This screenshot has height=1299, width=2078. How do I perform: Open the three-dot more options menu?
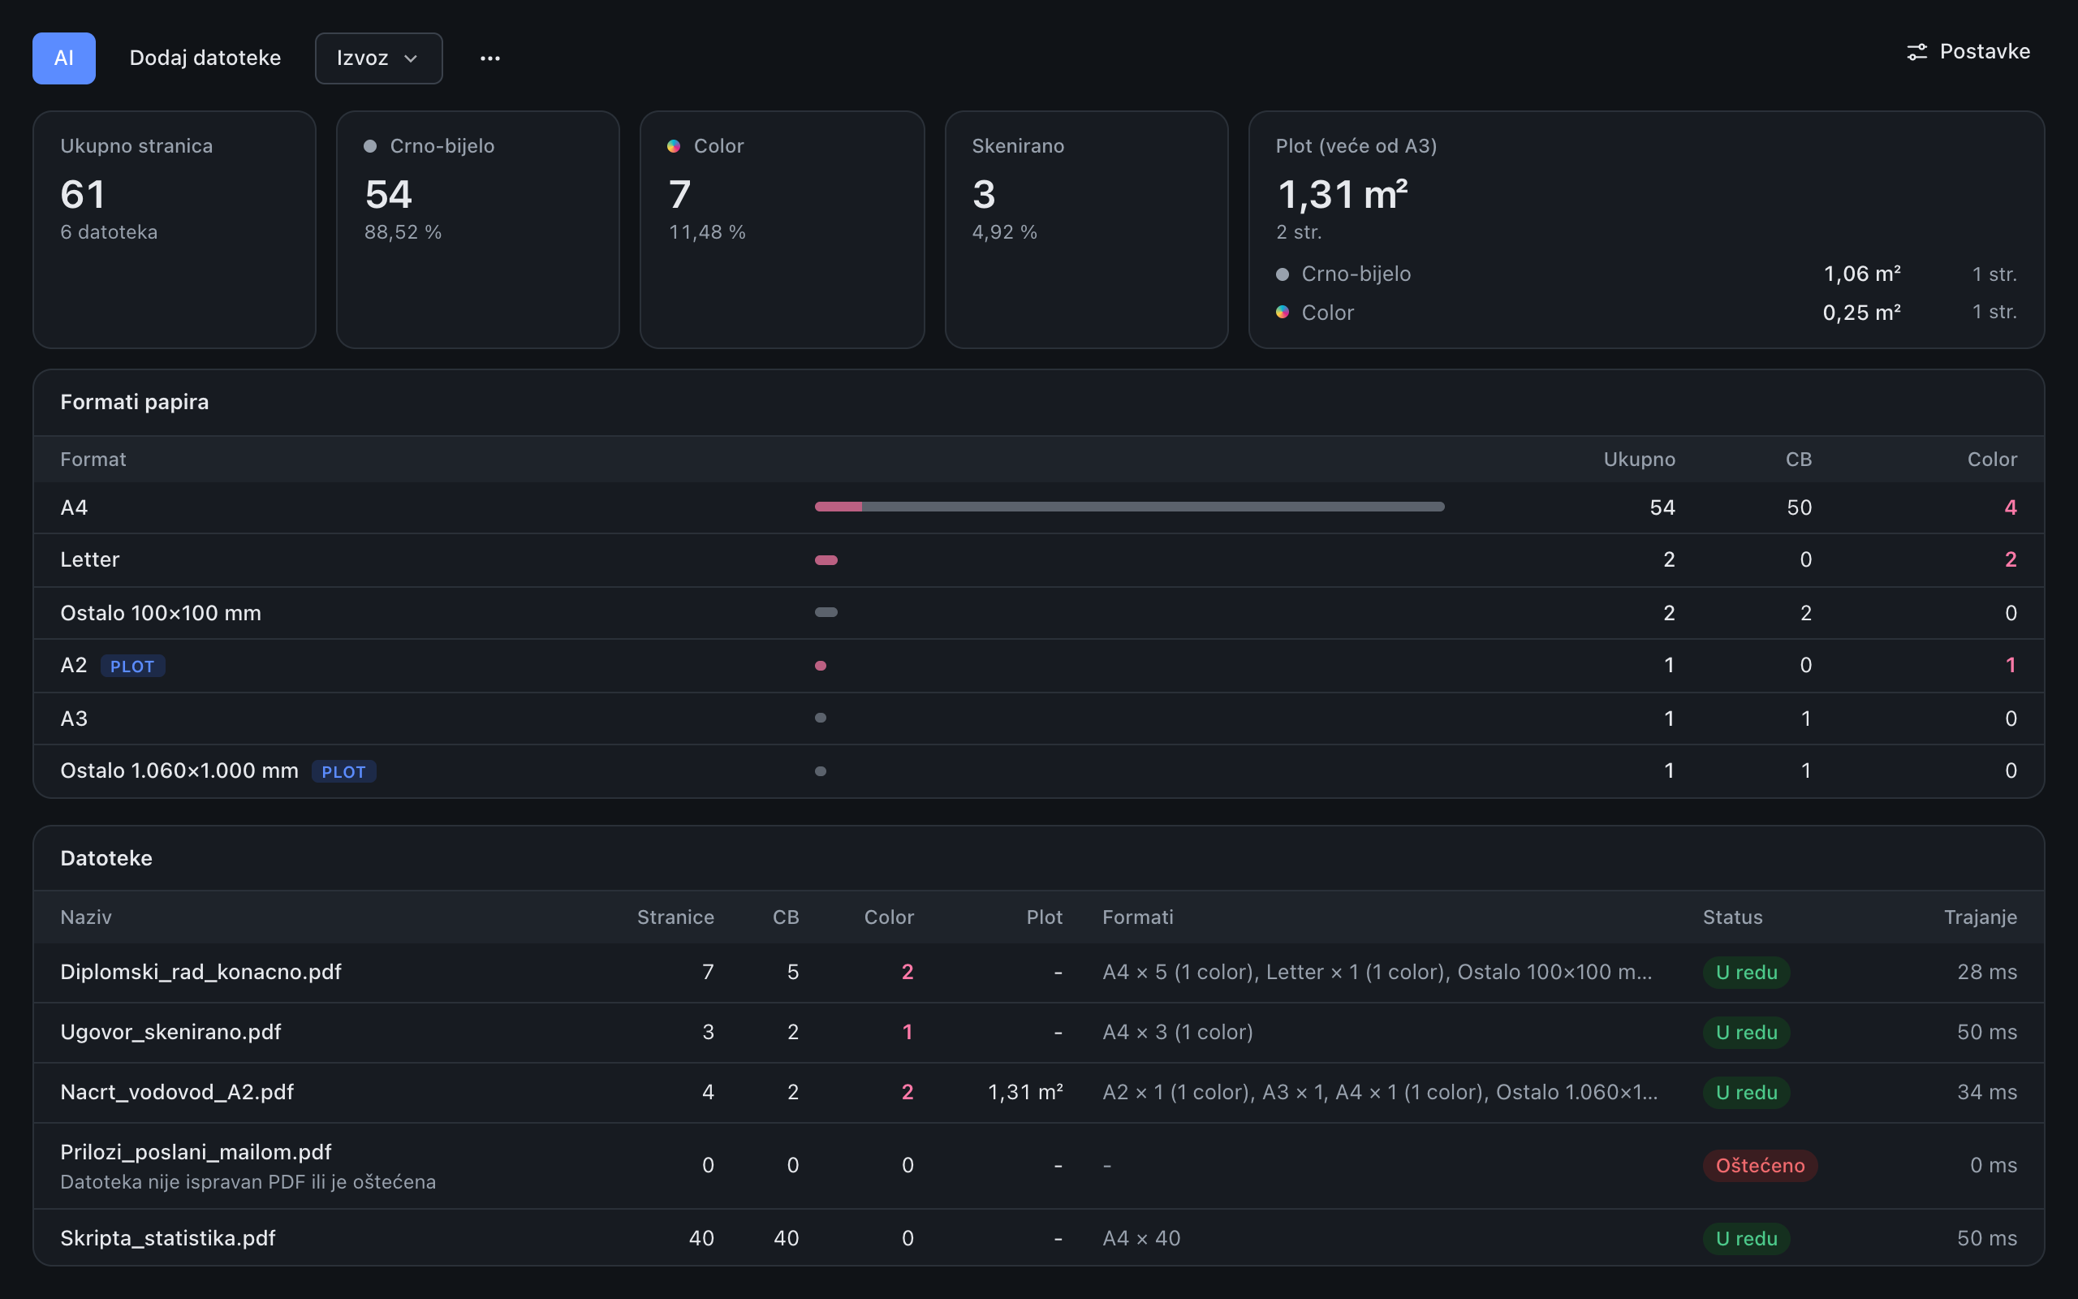click(489, 58)
